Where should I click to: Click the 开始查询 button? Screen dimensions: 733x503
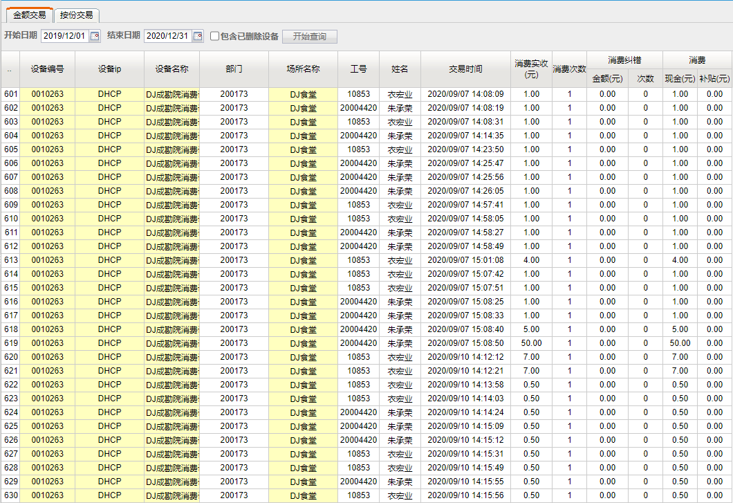pos(309,36)
